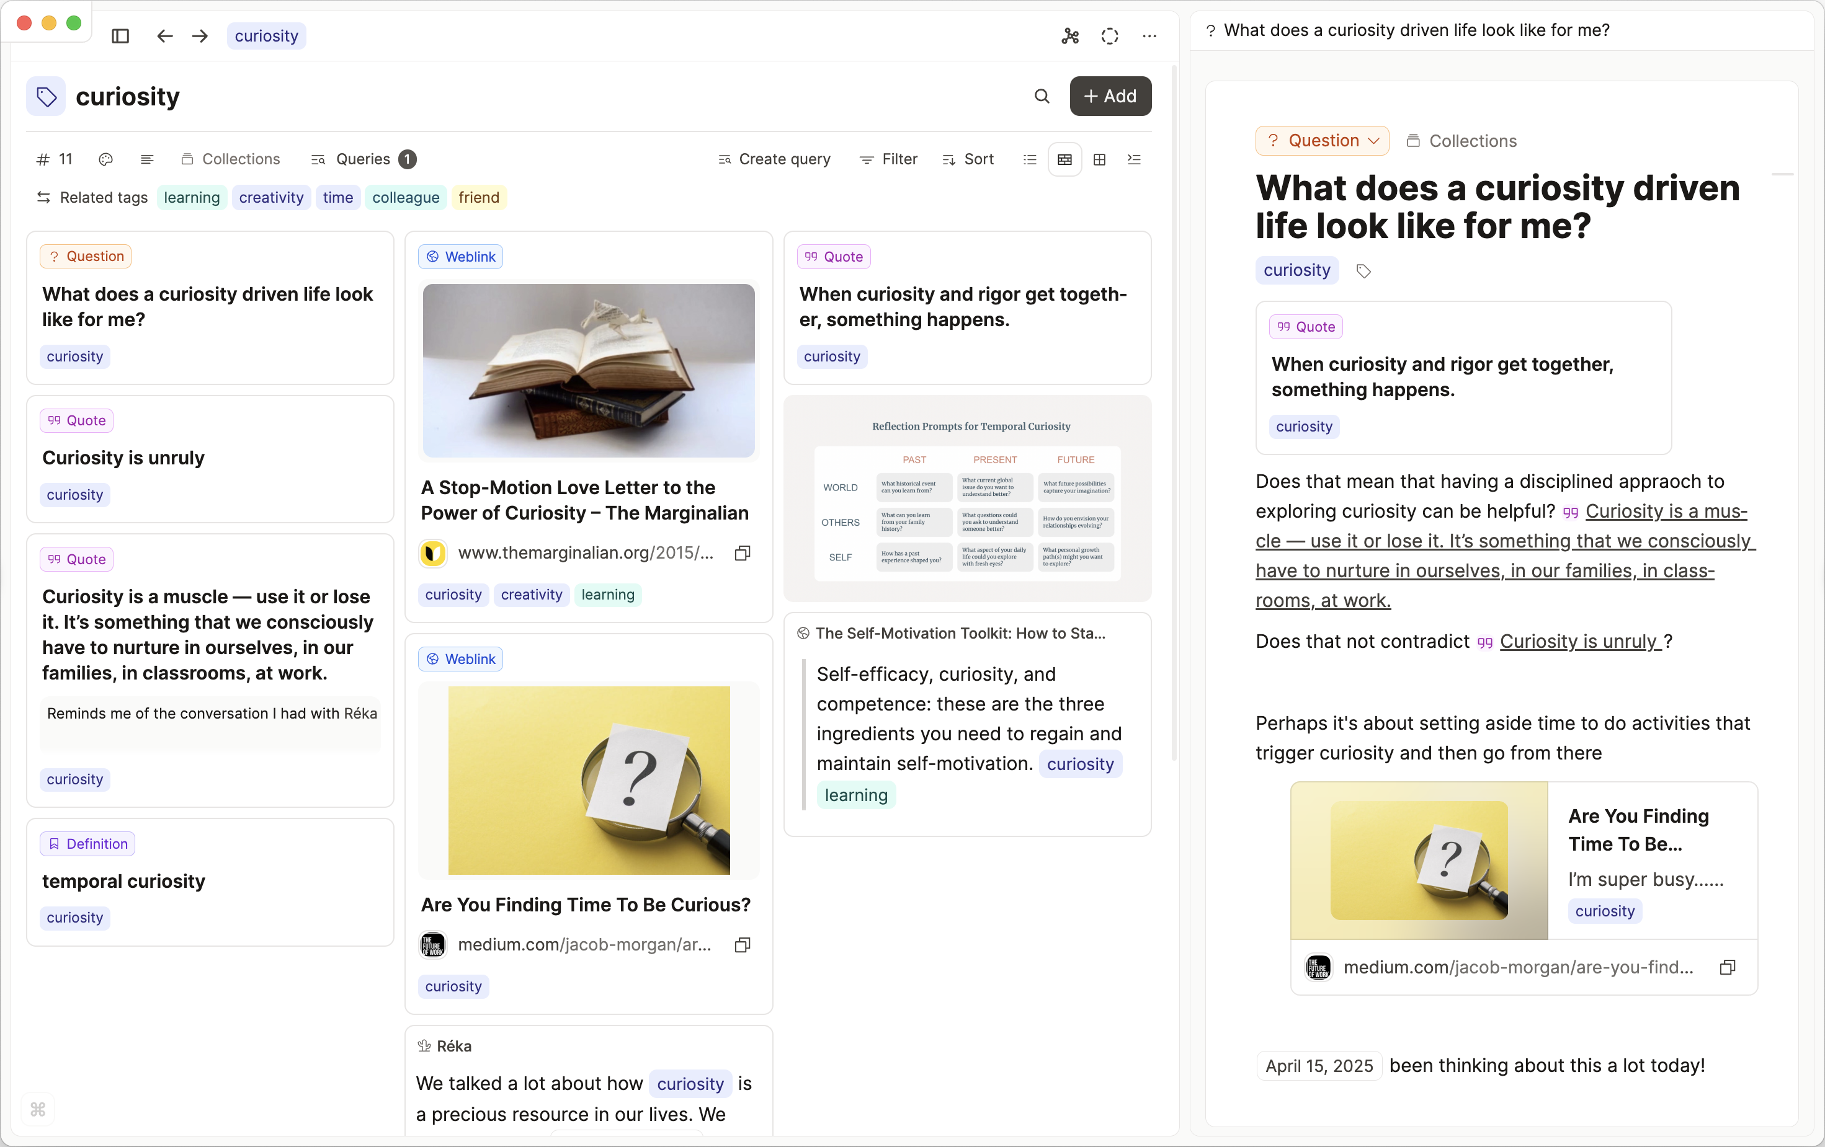Click the Definition type badge
1825x1147 pixels.
pyautogui.click(x=87, y=843)
